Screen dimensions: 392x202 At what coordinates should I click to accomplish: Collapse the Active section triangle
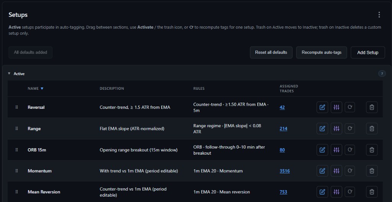click(x=9, y=74)
